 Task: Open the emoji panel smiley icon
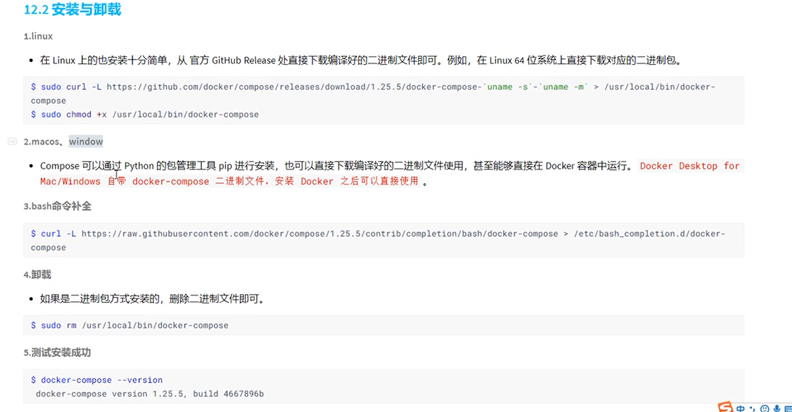764,408
